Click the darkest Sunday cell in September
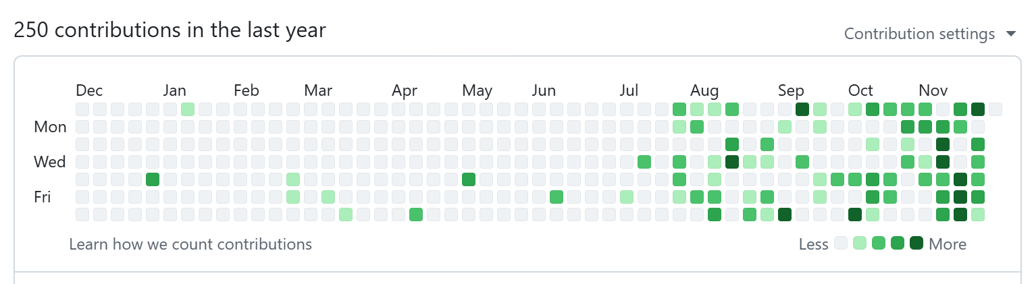This screenshot has height=284, width=1034. (x=802, y=109)
